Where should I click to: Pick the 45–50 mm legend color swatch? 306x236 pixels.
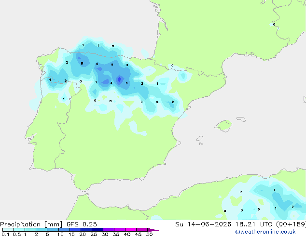pos(142,230)
